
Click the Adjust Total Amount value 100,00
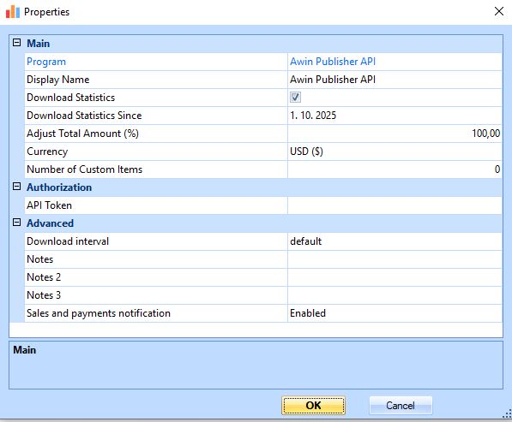pyautogui.click(x=395, y=134)
